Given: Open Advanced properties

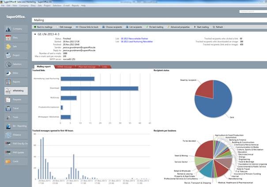Looking at the screenshot, I should click(178, 27).
